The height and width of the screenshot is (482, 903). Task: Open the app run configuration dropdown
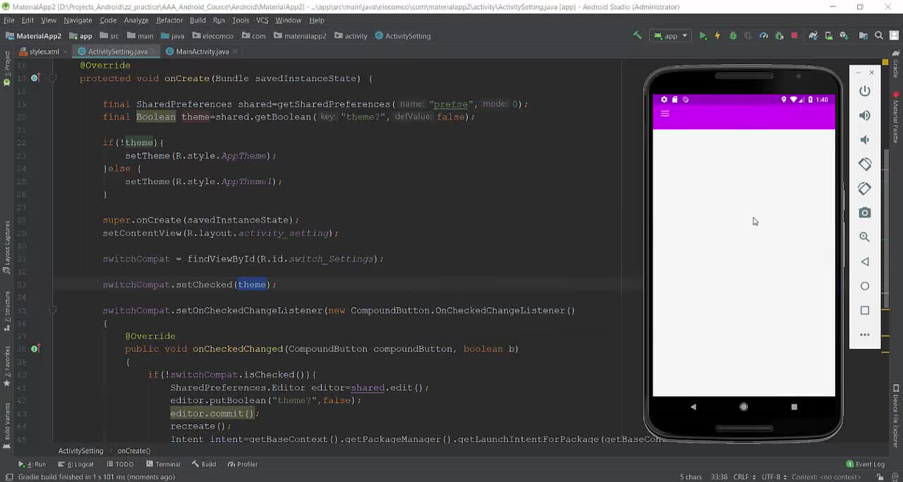pyautogui.click(x=671, y=36)
